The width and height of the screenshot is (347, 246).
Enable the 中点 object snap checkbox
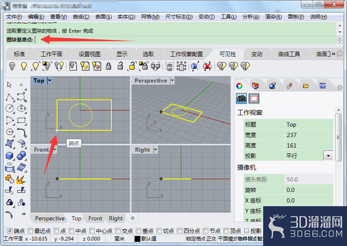click(72, 231)
